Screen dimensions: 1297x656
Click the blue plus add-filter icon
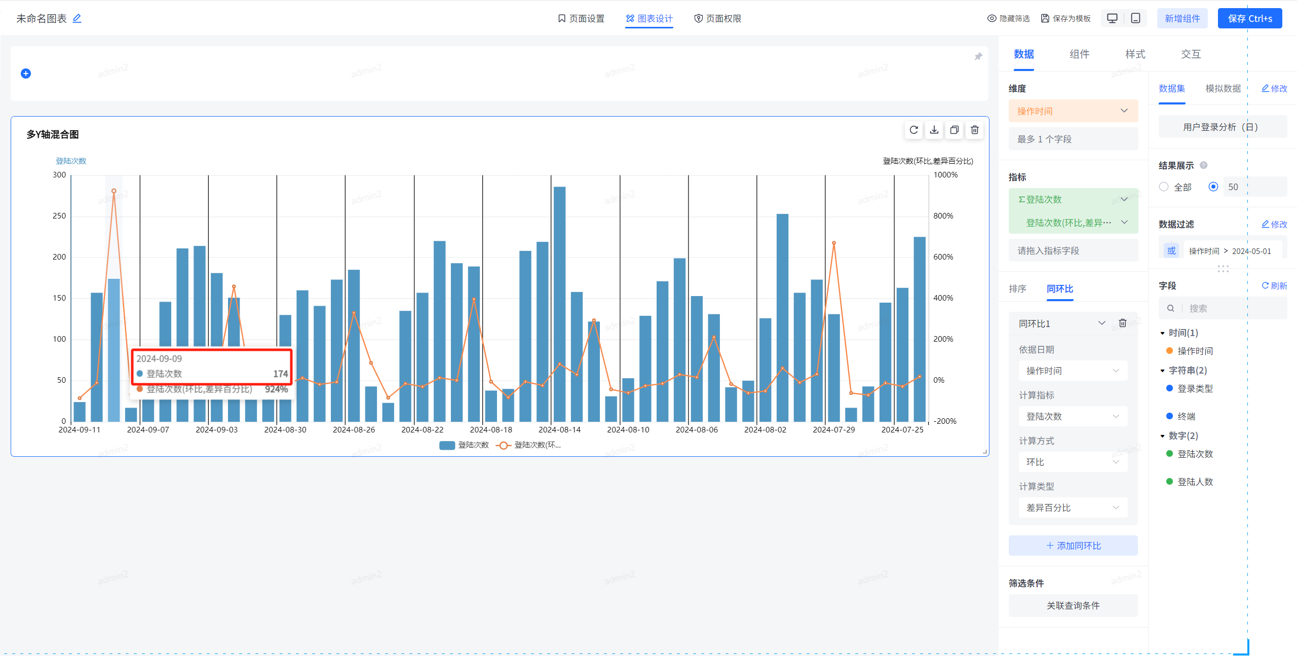click(x=26, y=74)
